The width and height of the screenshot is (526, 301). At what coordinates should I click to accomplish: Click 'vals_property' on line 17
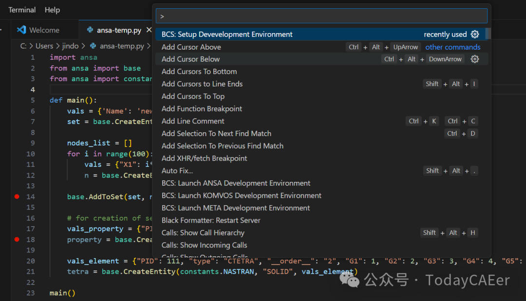coord(95,229)
